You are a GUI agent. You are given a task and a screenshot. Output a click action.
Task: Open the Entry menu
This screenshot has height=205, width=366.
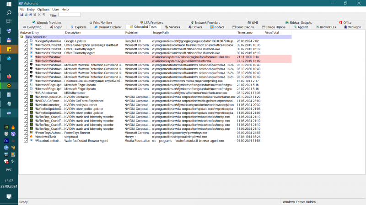[x=31, y=10]
